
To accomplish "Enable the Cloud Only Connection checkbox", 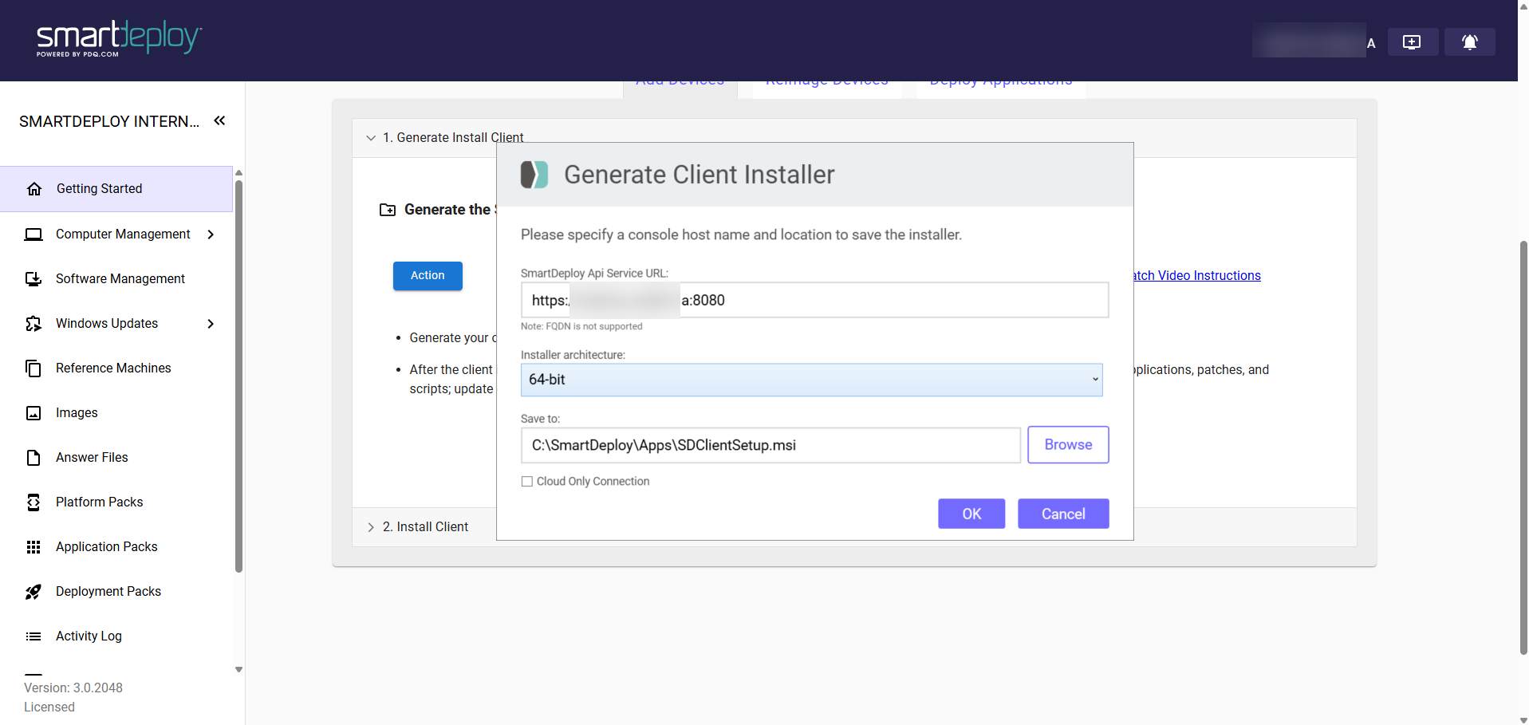I will click(527, 482).
